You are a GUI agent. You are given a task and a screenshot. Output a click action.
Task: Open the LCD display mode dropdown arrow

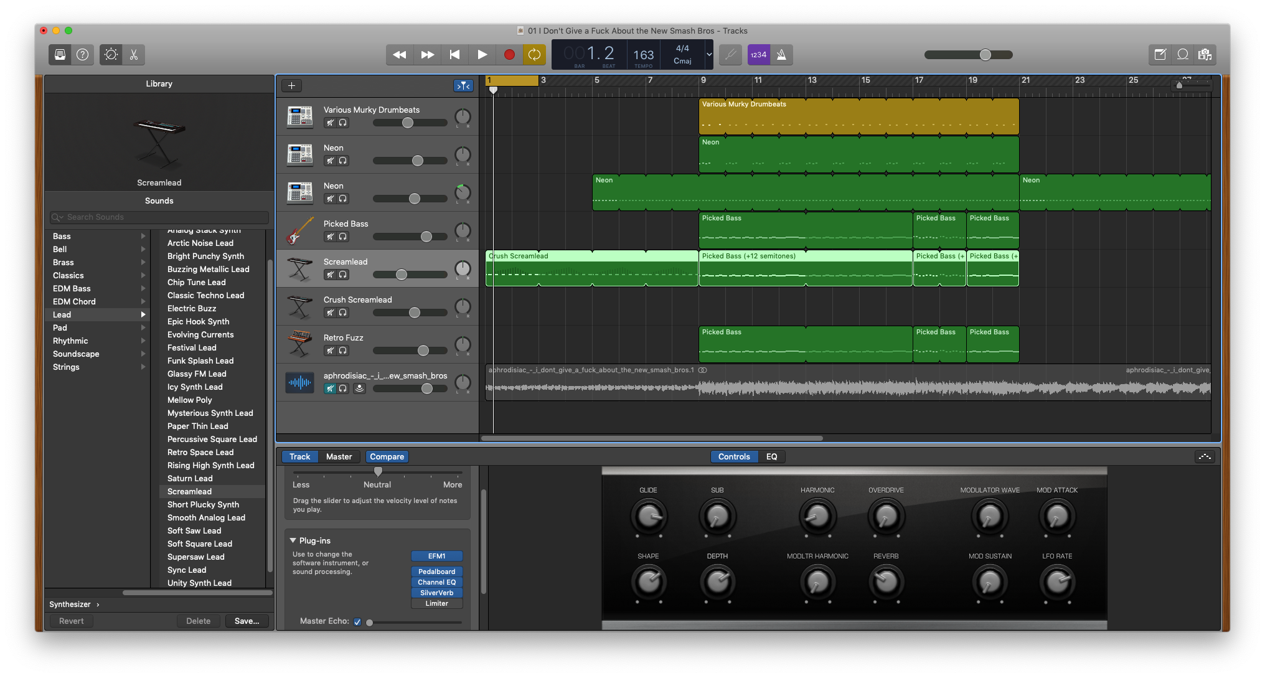(x=708, y=55)
